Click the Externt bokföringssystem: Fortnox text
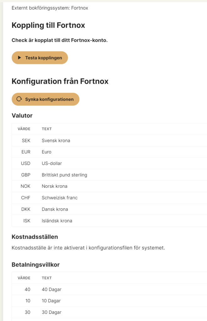The width and height of the screenshot is (207, 321). click(50, 8)
